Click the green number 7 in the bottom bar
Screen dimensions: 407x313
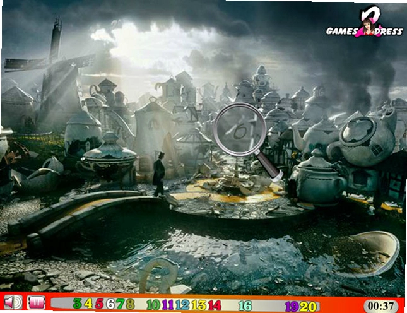click(x=120, y=304)
